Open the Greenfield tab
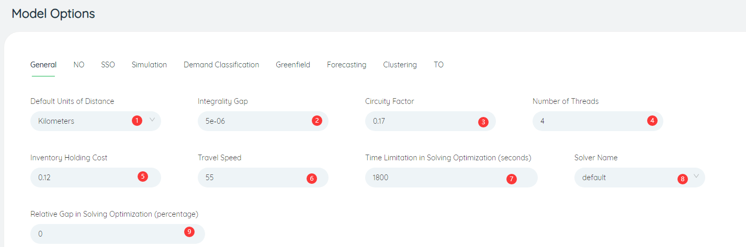Image resolution: width=746 pixels, height=247 pixels. pos(293,65)
